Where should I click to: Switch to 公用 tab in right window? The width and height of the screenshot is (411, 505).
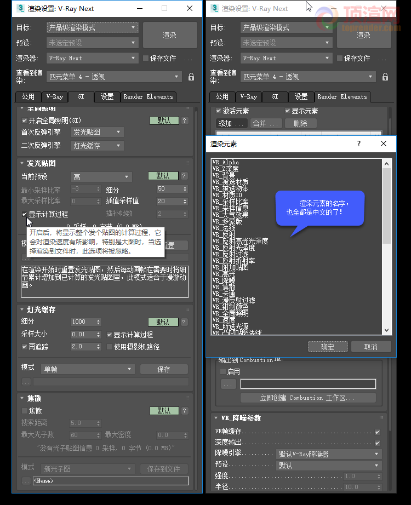(222, 96)
